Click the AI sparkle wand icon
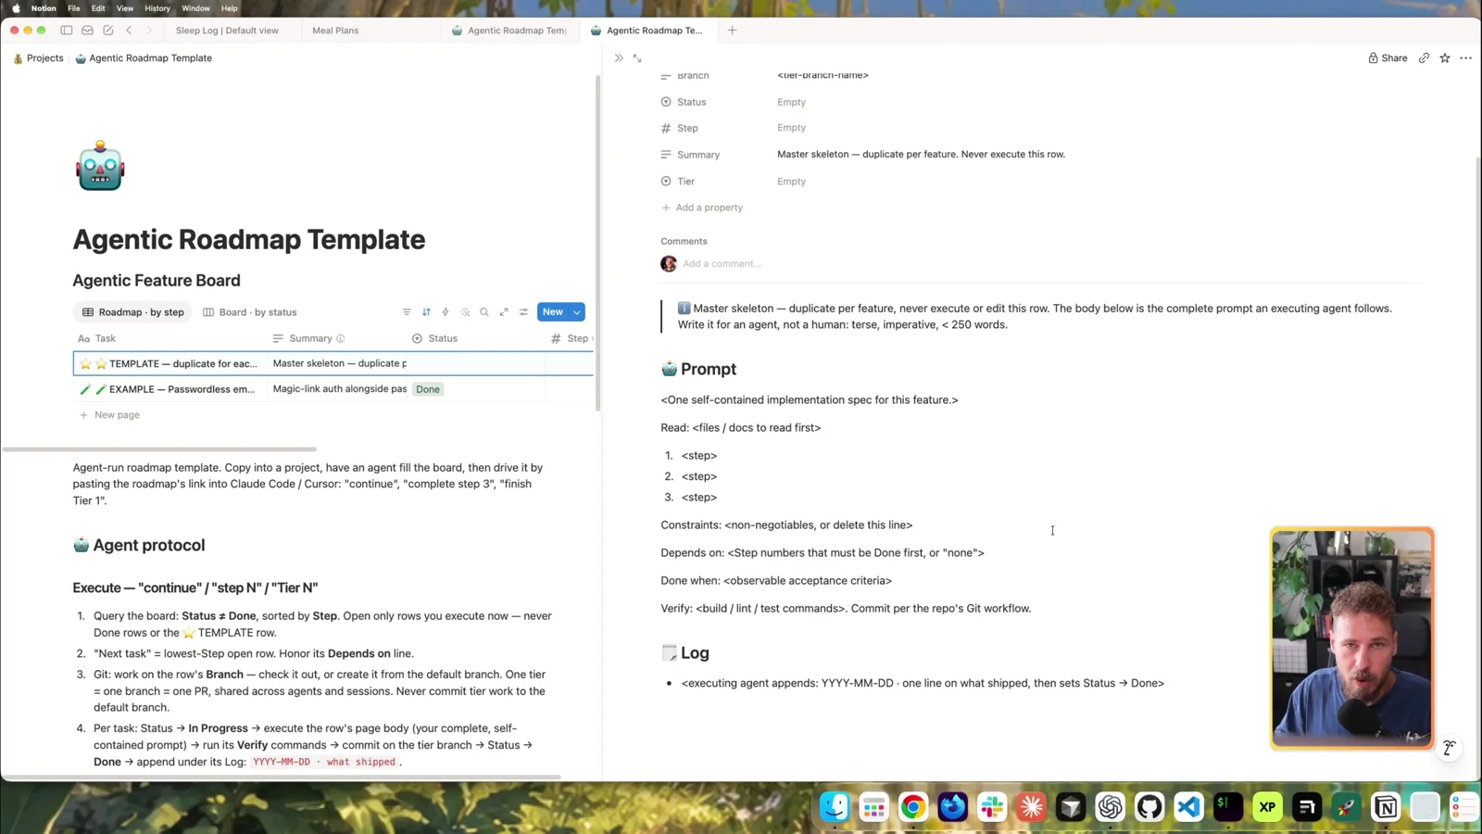Screen dimensions: 1482x834 [x=465, y=312]
